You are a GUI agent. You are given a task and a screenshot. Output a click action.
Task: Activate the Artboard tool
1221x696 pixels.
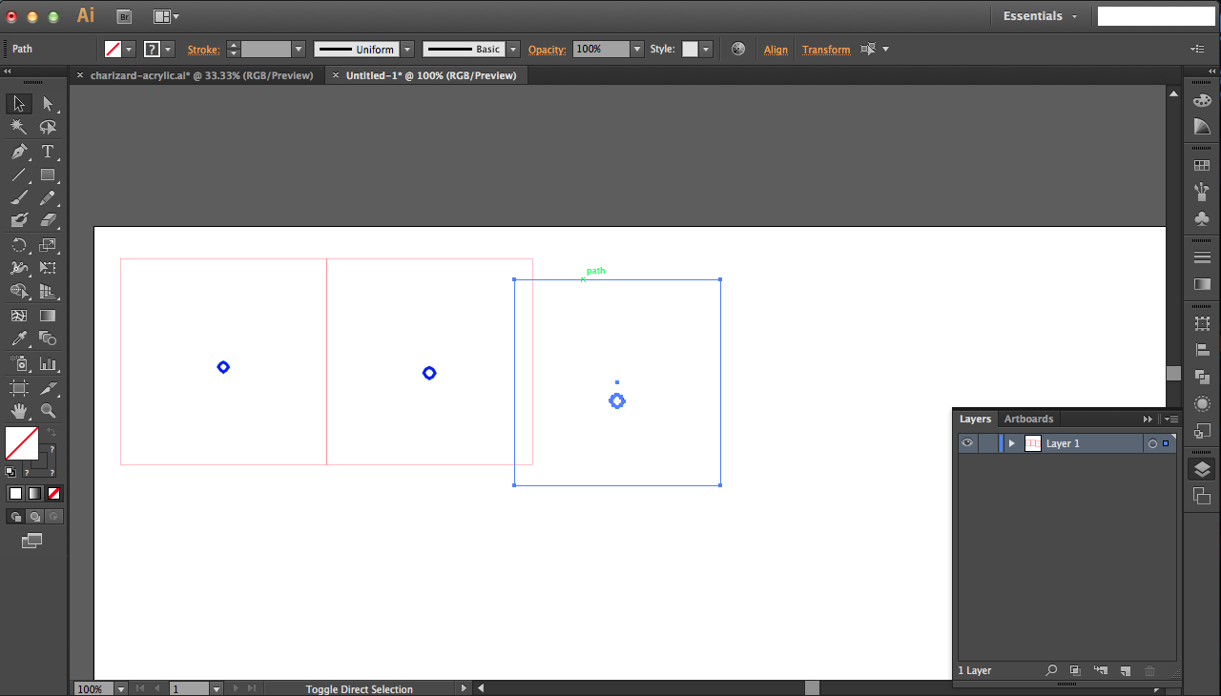point(19,388)
